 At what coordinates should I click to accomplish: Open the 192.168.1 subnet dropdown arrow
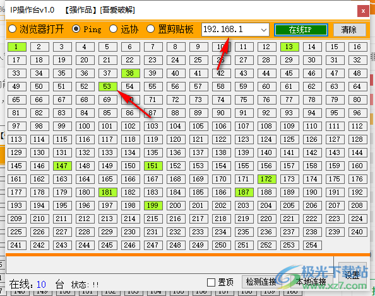point(264,30)
